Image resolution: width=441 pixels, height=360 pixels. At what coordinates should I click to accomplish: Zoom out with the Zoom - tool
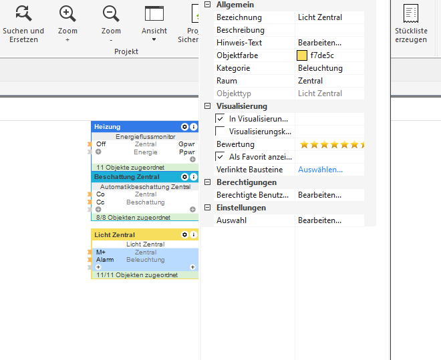click(111, 13)
